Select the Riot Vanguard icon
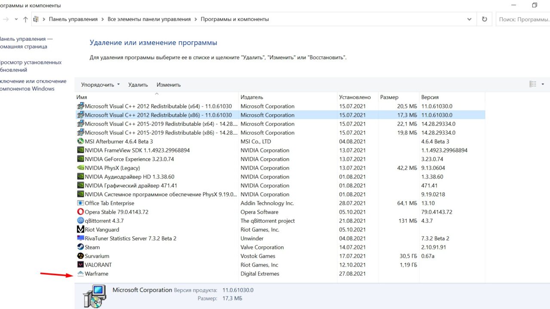This screenshot has height=309, width=550. [80, 230]
